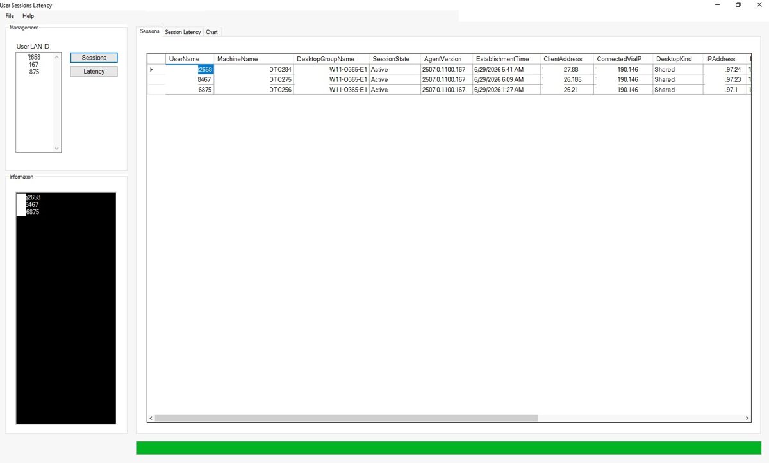Open the File menu
This screenshot has height=463, width=769.
10,16
